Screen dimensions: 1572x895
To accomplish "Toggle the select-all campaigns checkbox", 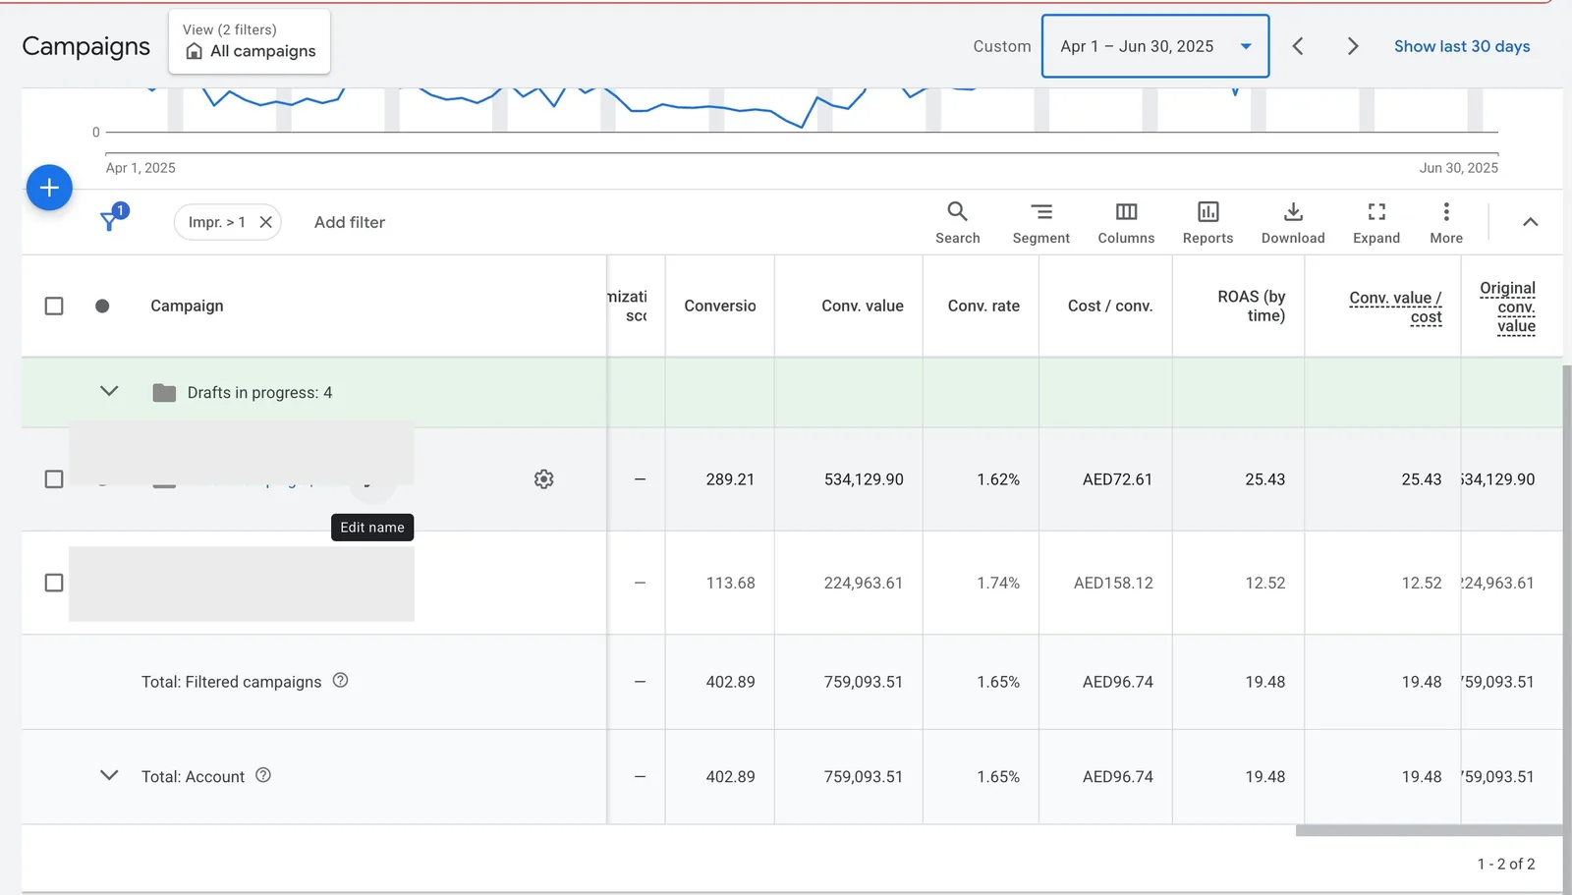I will pos(54,306).
